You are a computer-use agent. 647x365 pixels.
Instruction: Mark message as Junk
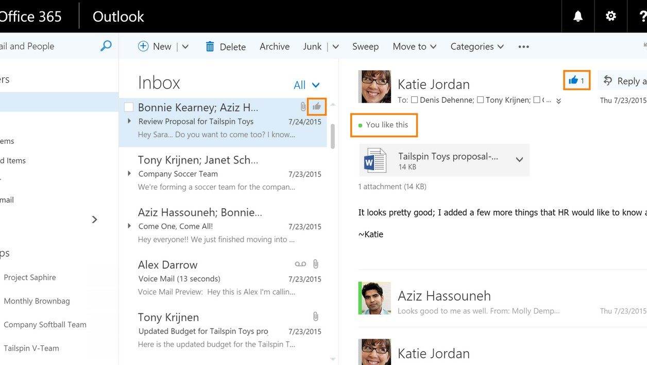312,46
